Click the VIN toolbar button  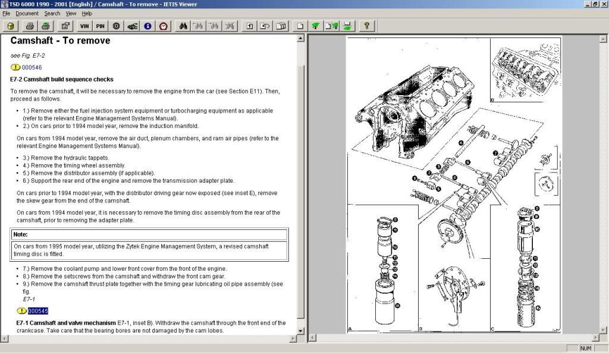click(84, 26)
